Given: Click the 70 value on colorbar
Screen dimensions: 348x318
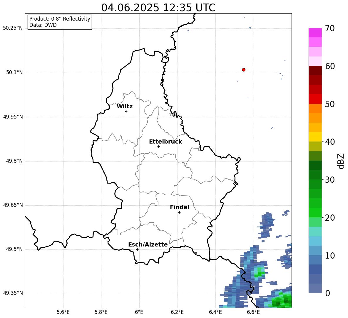Looking at the screenshot, I should [330, 28].
